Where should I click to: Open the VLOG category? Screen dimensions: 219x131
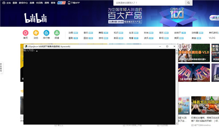pyautogui.click(x=212, y=38)
